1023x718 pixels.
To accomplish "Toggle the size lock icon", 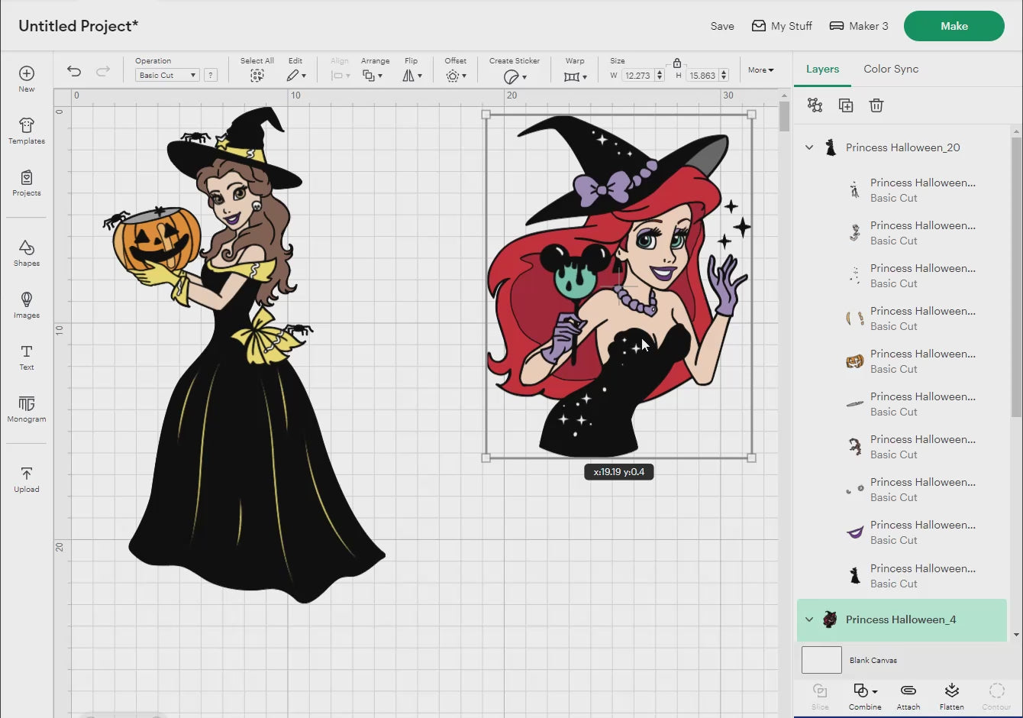I will 677,63.
